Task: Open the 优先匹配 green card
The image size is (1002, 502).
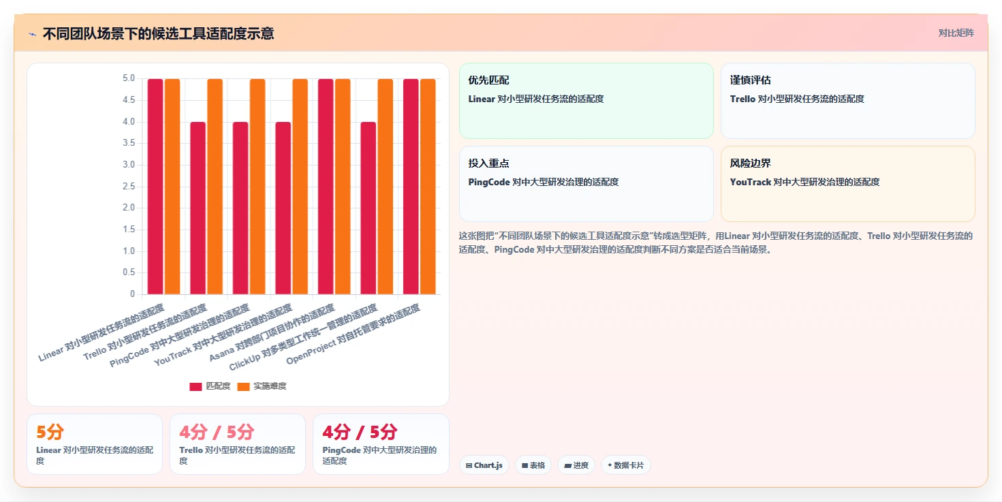Action: [x=586, y=101]
